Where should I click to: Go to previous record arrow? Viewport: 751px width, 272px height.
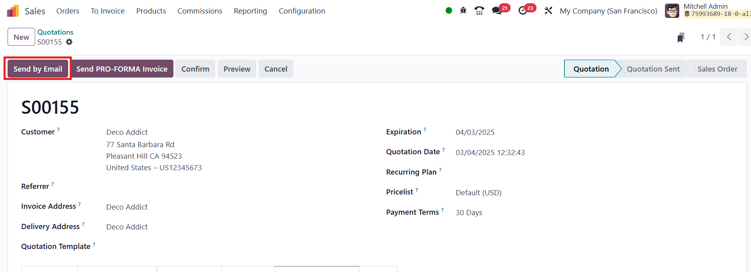coord(729,37)
